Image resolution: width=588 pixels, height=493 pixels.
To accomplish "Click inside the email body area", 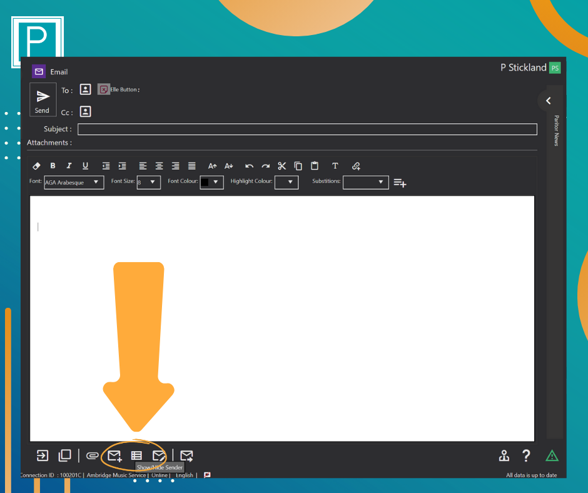I will (282, 318).
